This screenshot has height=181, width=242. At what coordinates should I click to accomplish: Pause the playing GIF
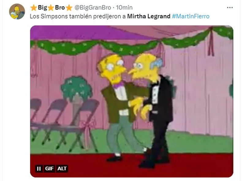point(39,168)
